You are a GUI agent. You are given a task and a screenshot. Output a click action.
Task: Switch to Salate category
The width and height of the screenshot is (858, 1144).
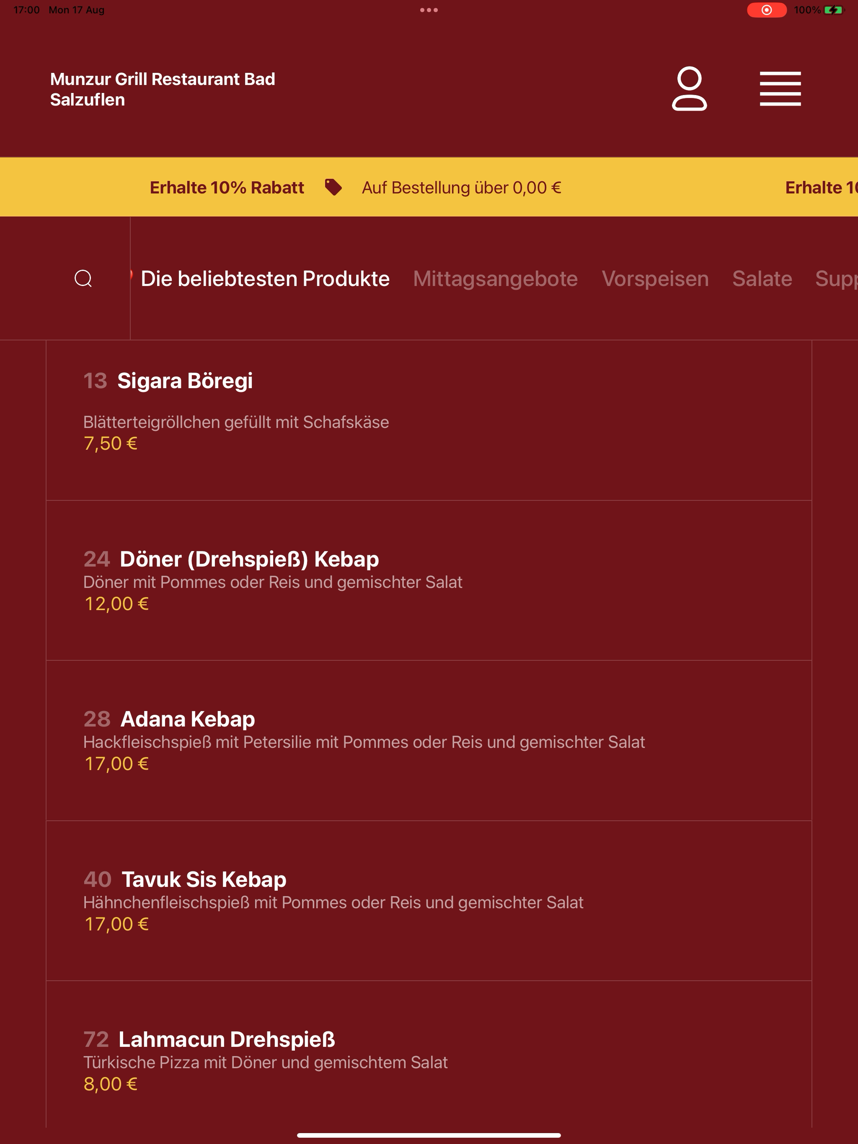[x=762, y=279]
